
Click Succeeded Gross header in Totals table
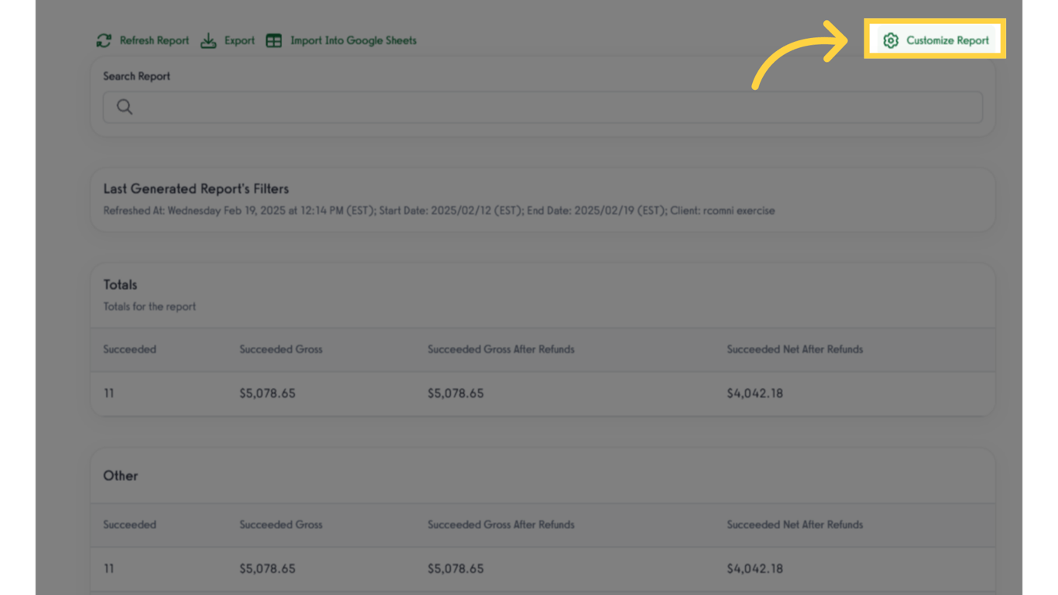tap(280, 349)
